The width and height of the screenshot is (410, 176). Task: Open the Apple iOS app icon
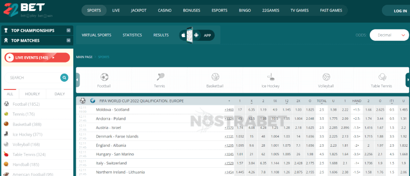183,35
